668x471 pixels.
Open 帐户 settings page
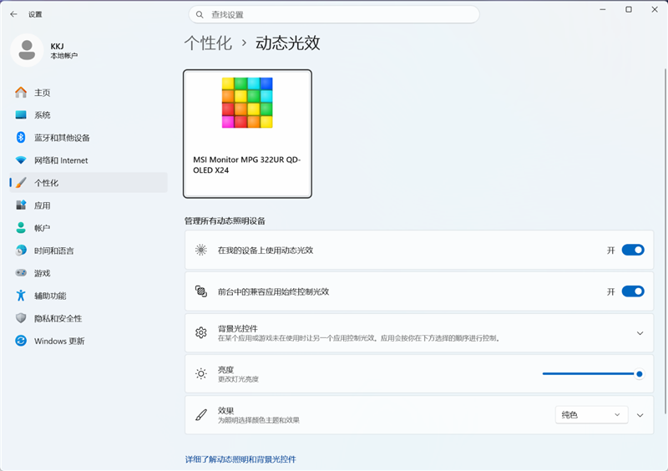[x=89, y=228]
